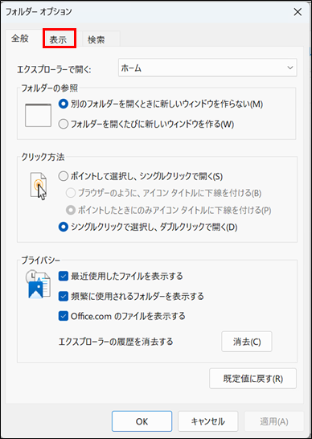Image resolution: width=312 pixels, height=439 pixels.
Task: Click the pointer click-method icon
Action: [x=39, y=186]
